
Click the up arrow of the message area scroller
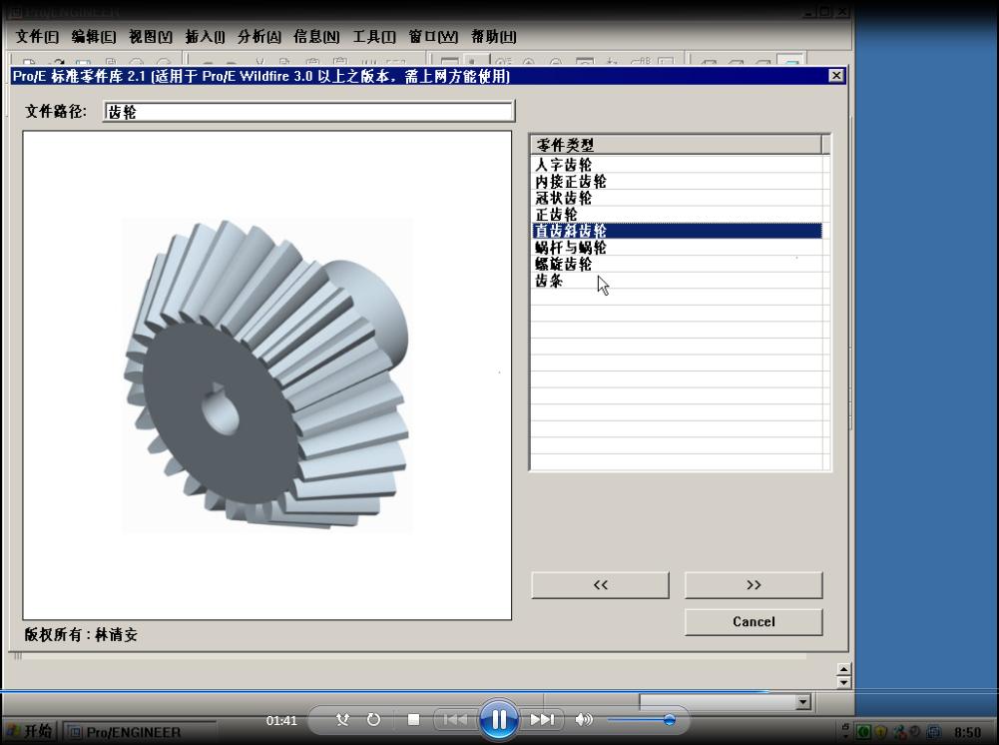click(x=843, y=669)
